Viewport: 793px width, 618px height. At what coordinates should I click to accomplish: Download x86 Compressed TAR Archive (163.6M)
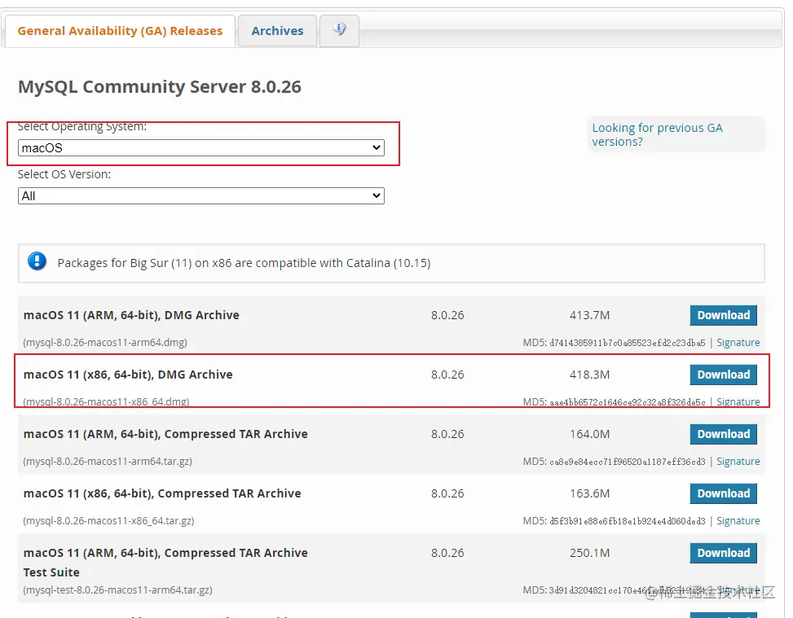pos(723,493)
